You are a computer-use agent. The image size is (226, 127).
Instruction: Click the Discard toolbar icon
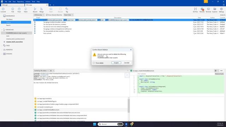(60, 10)
